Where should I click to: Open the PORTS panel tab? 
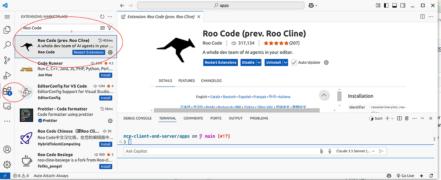[216, 118]
